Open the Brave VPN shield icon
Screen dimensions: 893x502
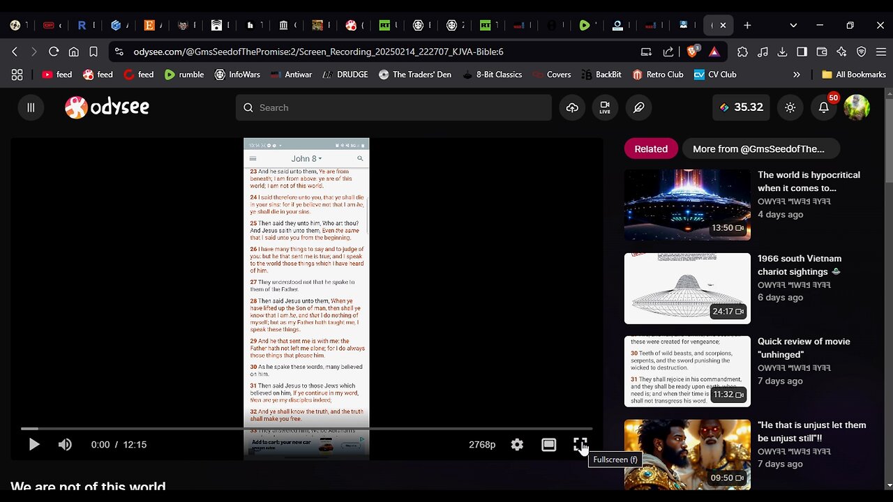tap(862, 52)
